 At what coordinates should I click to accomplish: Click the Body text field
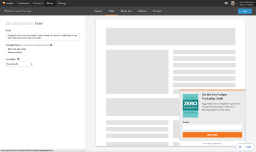[x=43, y=36]
